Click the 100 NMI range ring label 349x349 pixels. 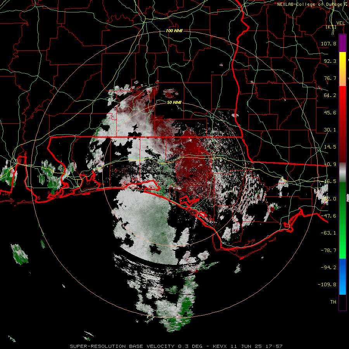174,31
